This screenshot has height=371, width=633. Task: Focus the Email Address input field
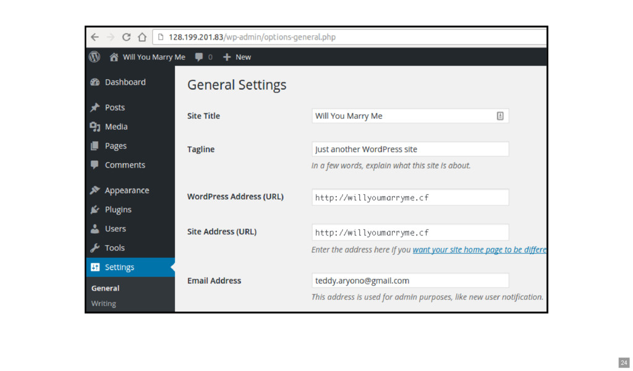click(x=410, y=281)
